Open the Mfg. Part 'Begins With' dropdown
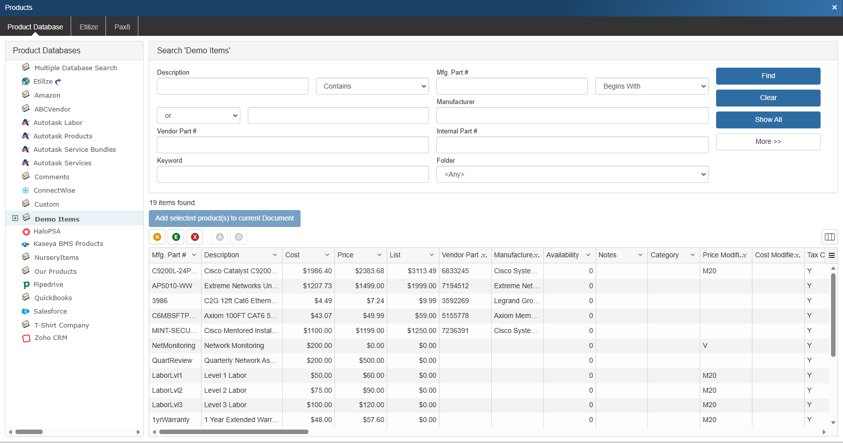 tap(651, 86)
